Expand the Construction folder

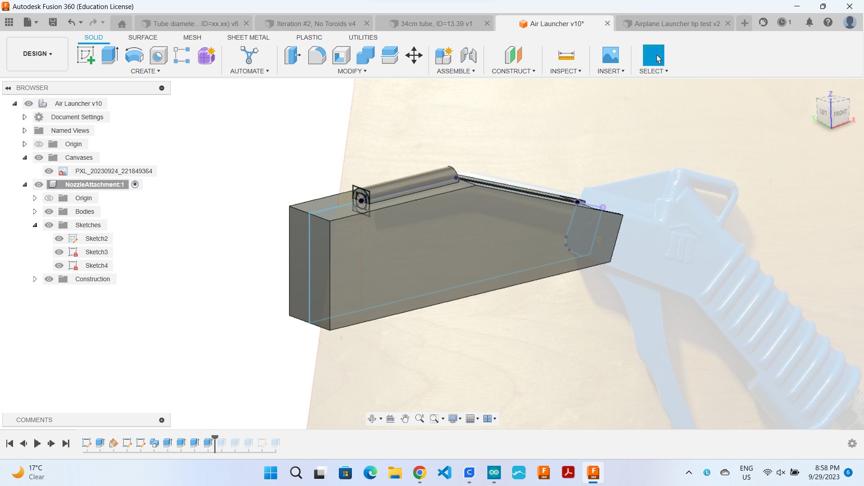(x=34, y=279)
